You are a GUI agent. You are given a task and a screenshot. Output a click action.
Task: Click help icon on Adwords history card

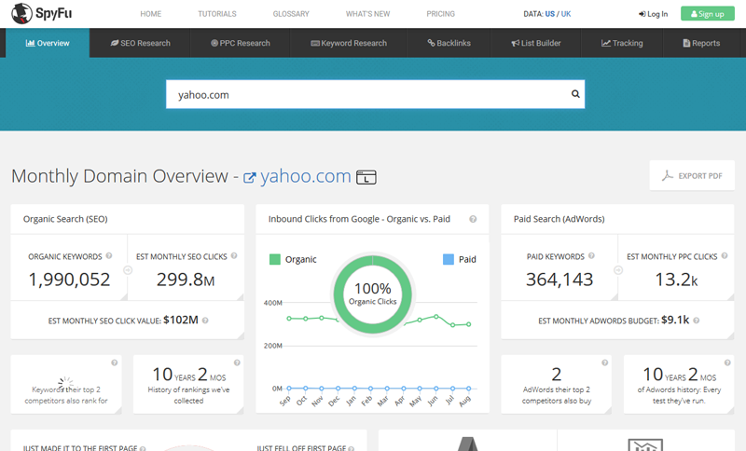pyautogui.click(x=727, y=362)
